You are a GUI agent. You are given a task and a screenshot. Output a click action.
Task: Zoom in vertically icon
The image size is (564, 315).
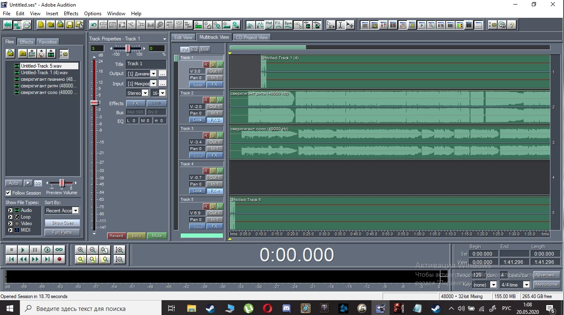[120, 250]
